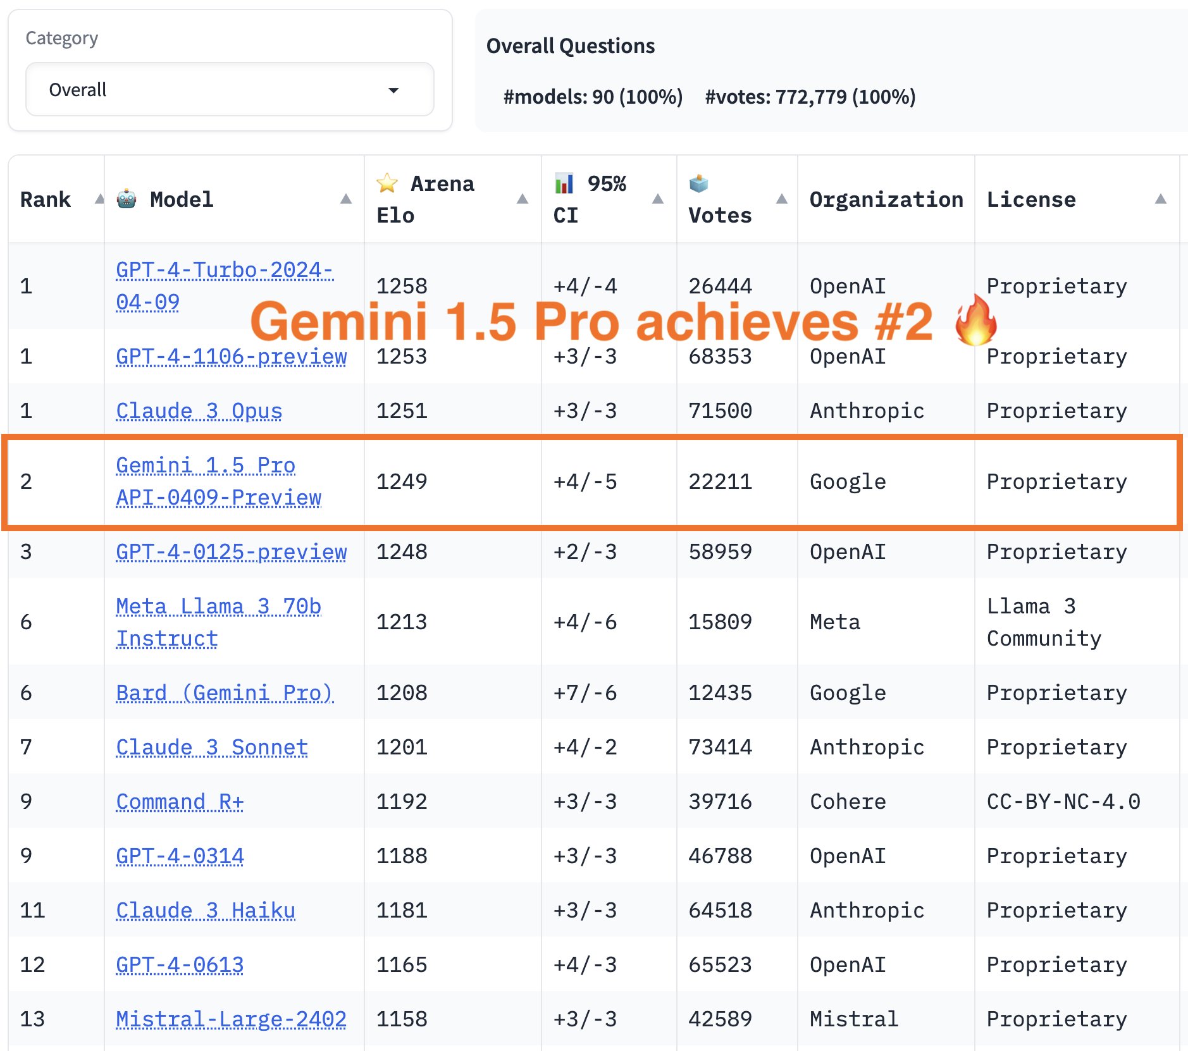This screenshot has height=1051, width=1188.
Task: Click the bar chart icon beside 95% CI
Action: 564,183
